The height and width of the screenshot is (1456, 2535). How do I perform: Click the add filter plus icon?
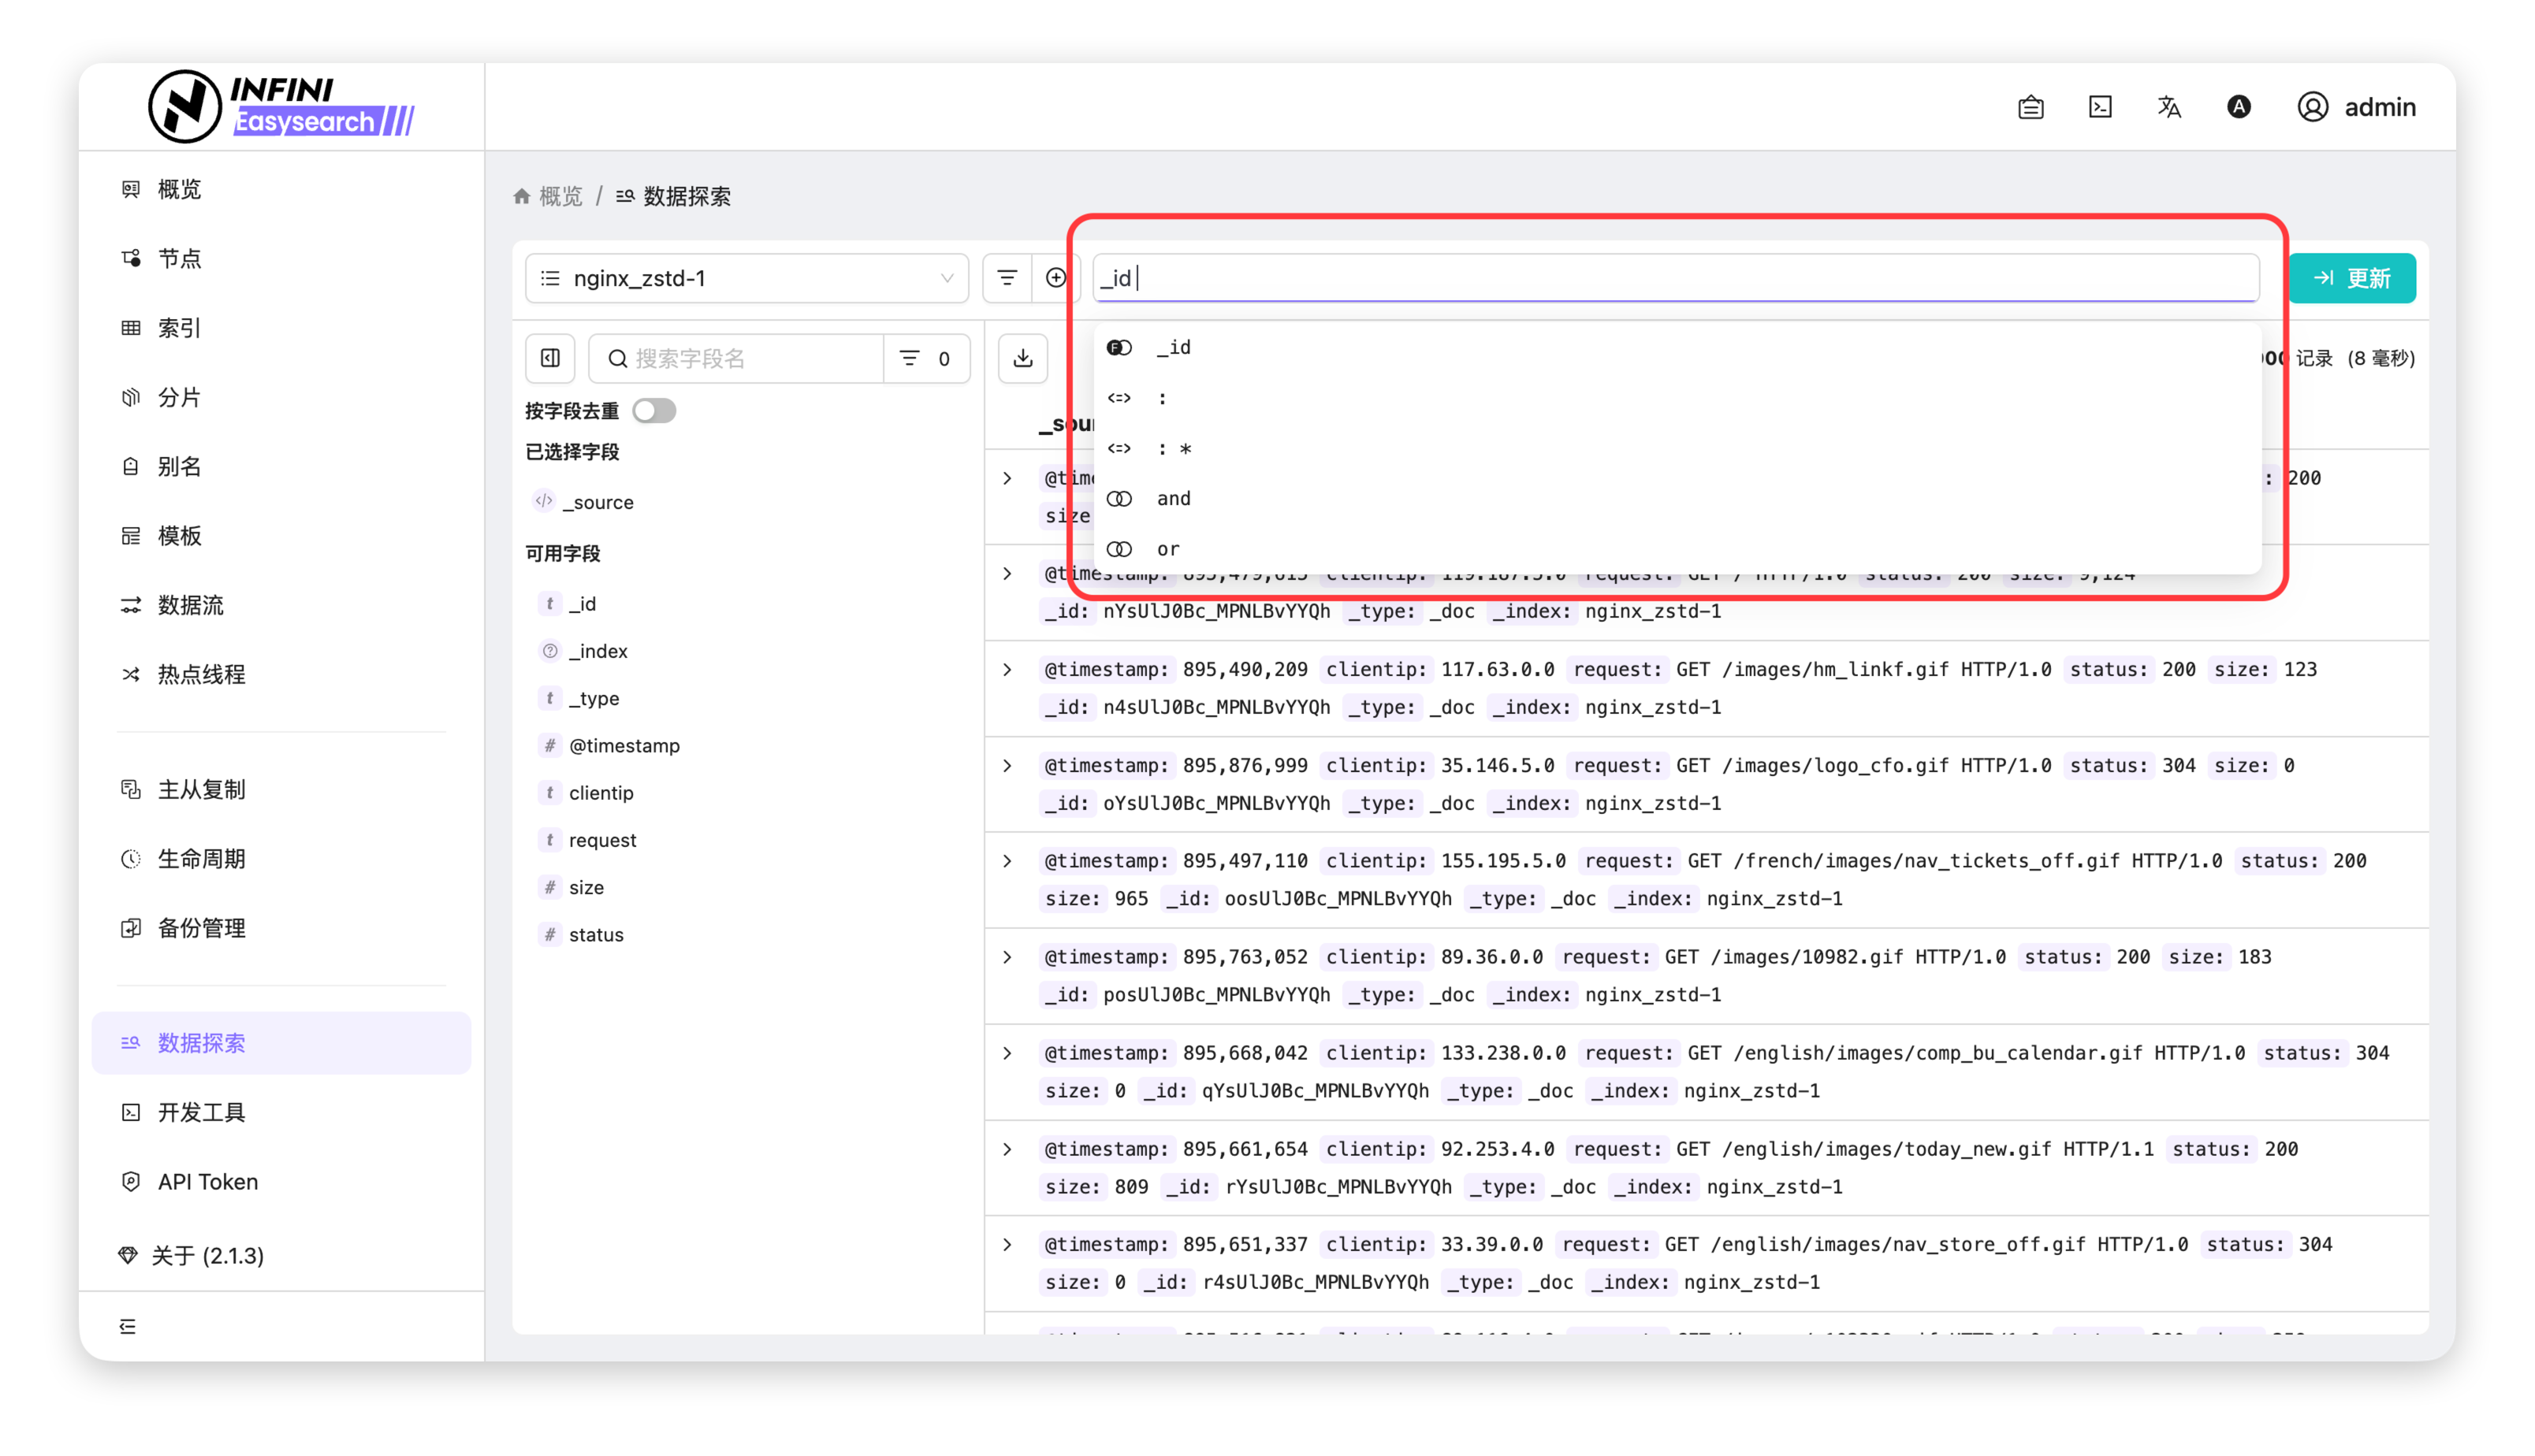(1055, 278)
